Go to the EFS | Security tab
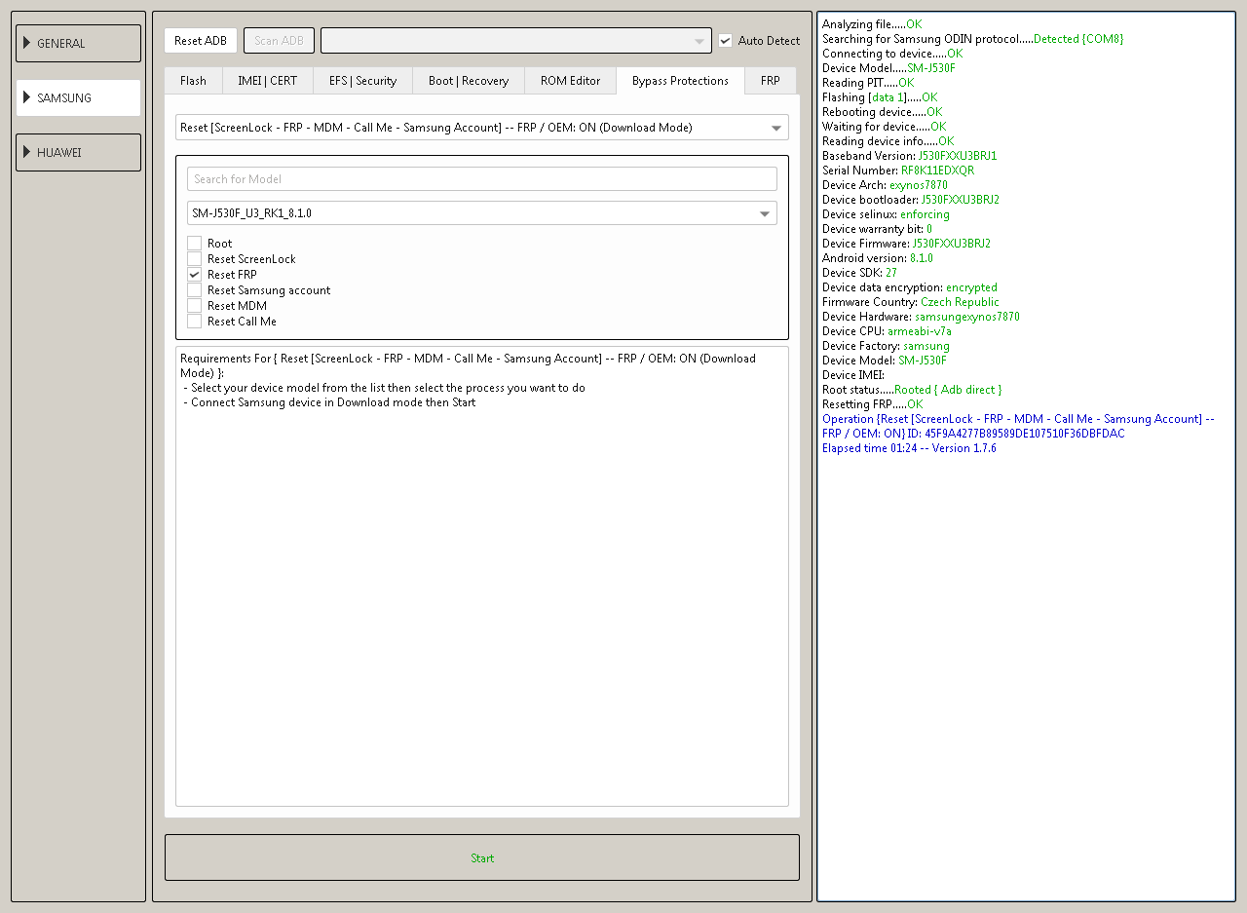Screen dimensions: 1247x913 [362, 81]
